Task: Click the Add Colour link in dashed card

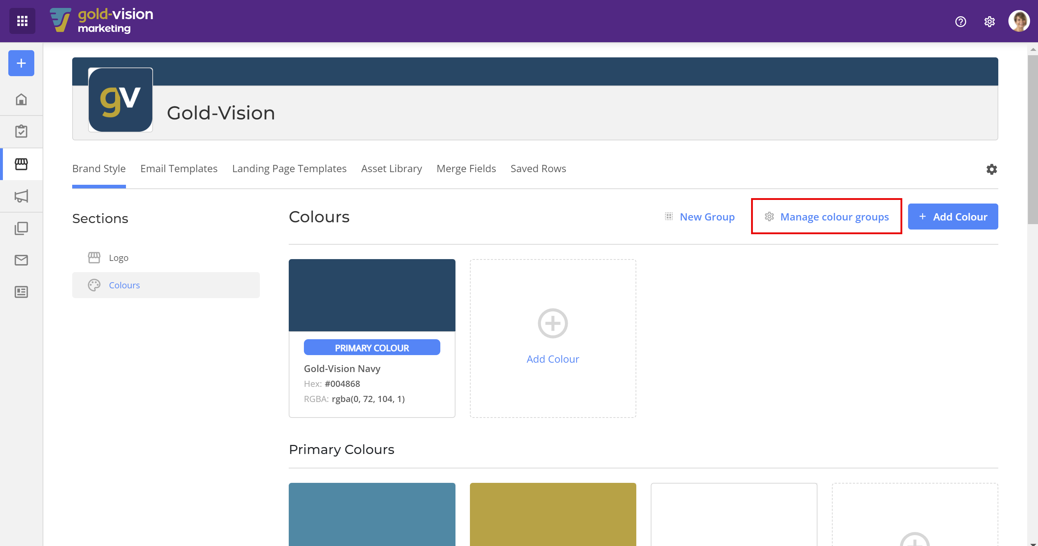Action: (x=553, y=359)
